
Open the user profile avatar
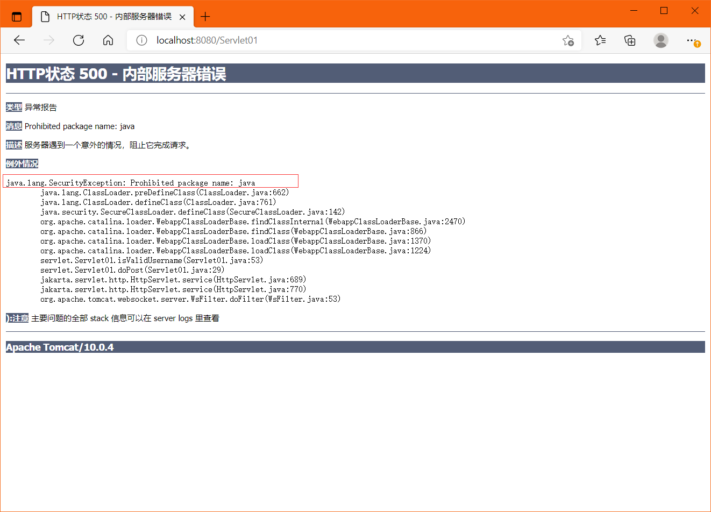(x=661, y=40)
